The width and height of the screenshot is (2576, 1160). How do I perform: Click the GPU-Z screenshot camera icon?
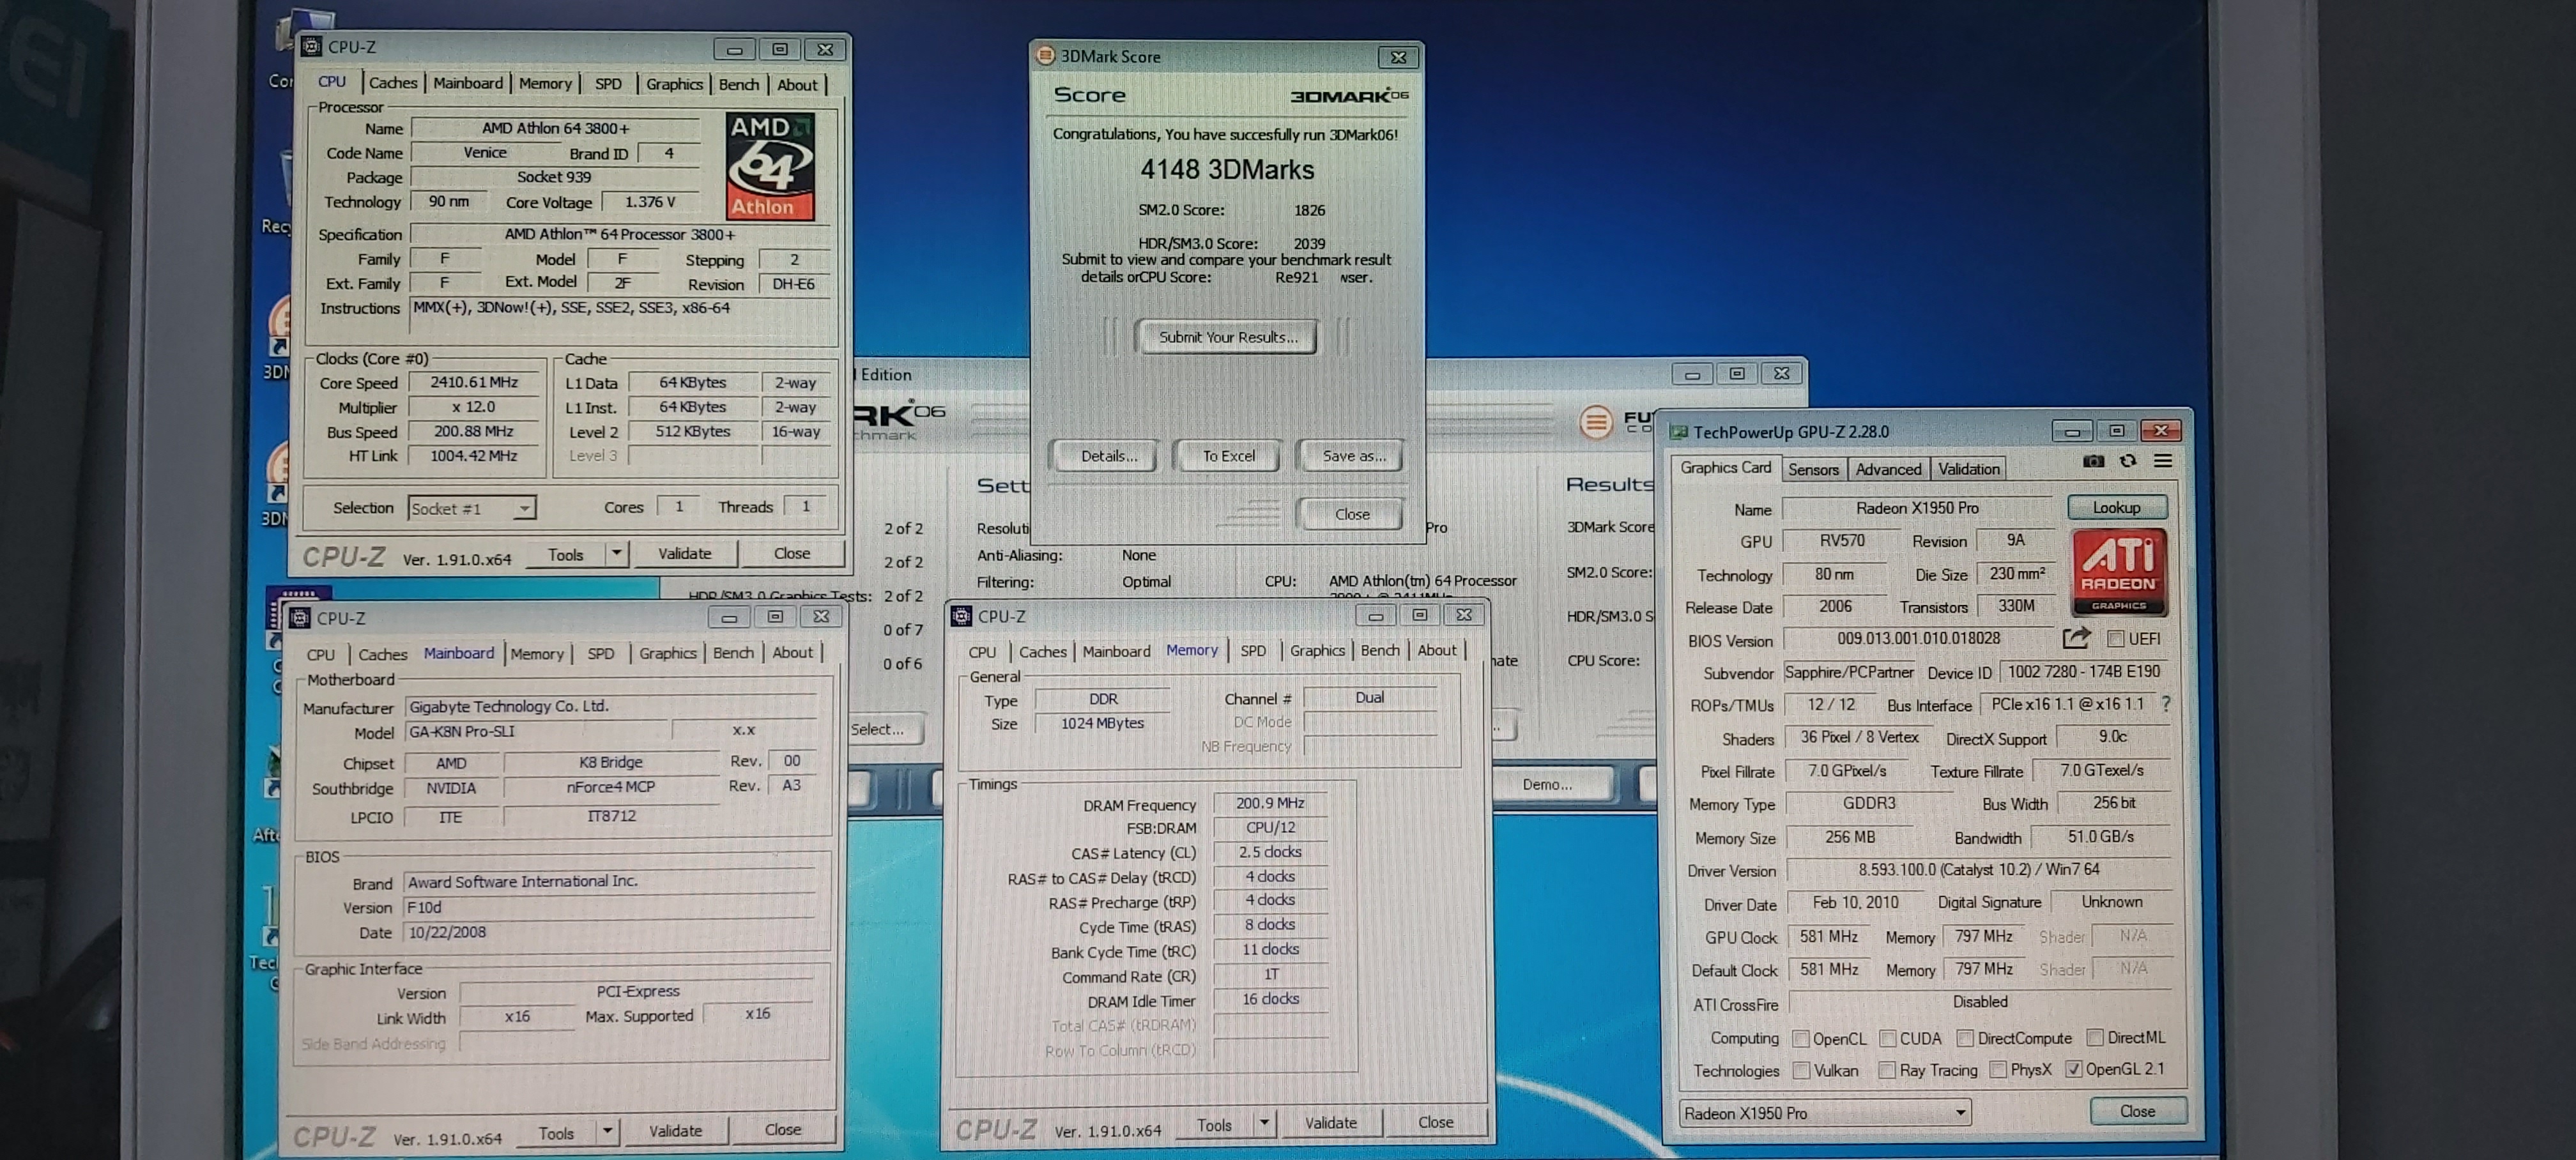(2093, 461)
